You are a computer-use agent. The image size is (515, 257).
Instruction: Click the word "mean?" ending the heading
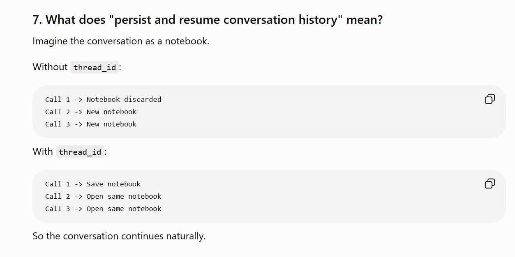point(365,20)
